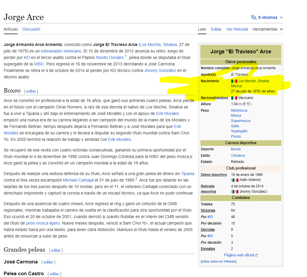
Task: Edit the Boxeo section
Action: pyautogui.click(x=31, y=91)
